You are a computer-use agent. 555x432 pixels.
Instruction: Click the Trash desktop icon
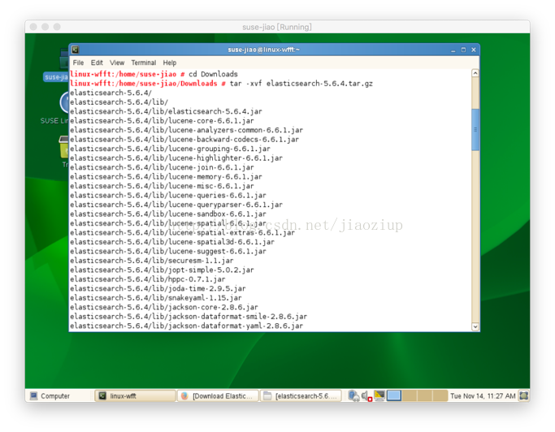coord(64,147)
